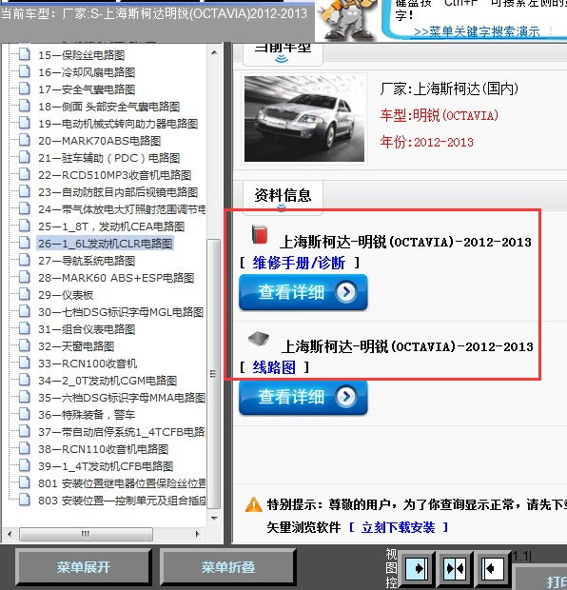
Task: Open 25—1_8T,发动机CEA电路图
Action: tap(111, 226)
